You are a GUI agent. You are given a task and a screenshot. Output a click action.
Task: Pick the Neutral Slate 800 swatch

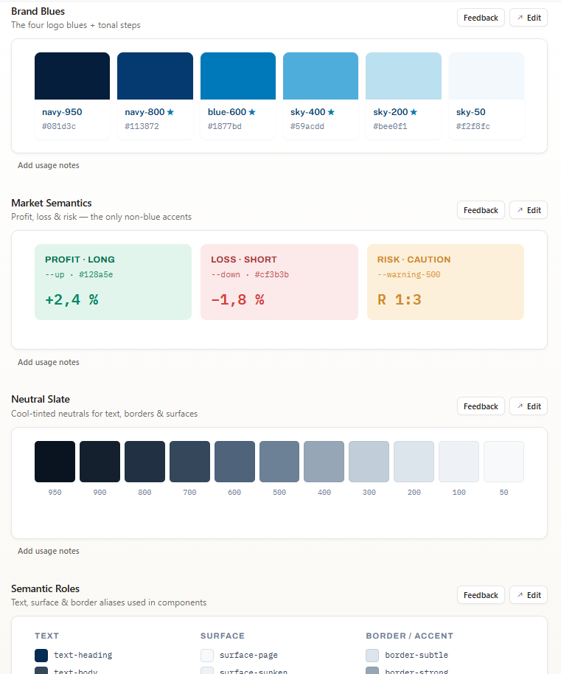click(144, 462)
